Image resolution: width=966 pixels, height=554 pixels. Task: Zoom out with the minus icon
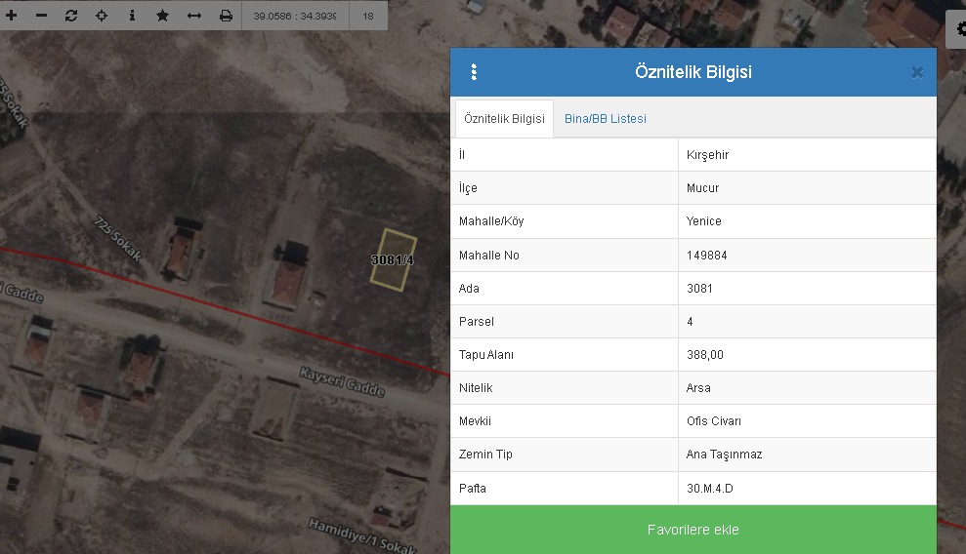(x=41, y=16)
